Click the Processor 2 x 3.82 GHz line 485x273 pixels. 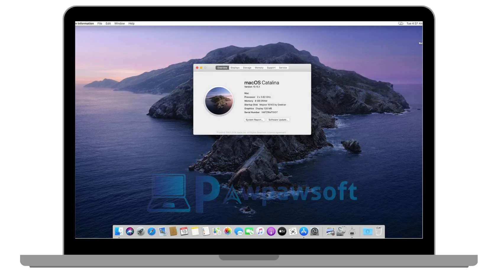coord(257,97)
